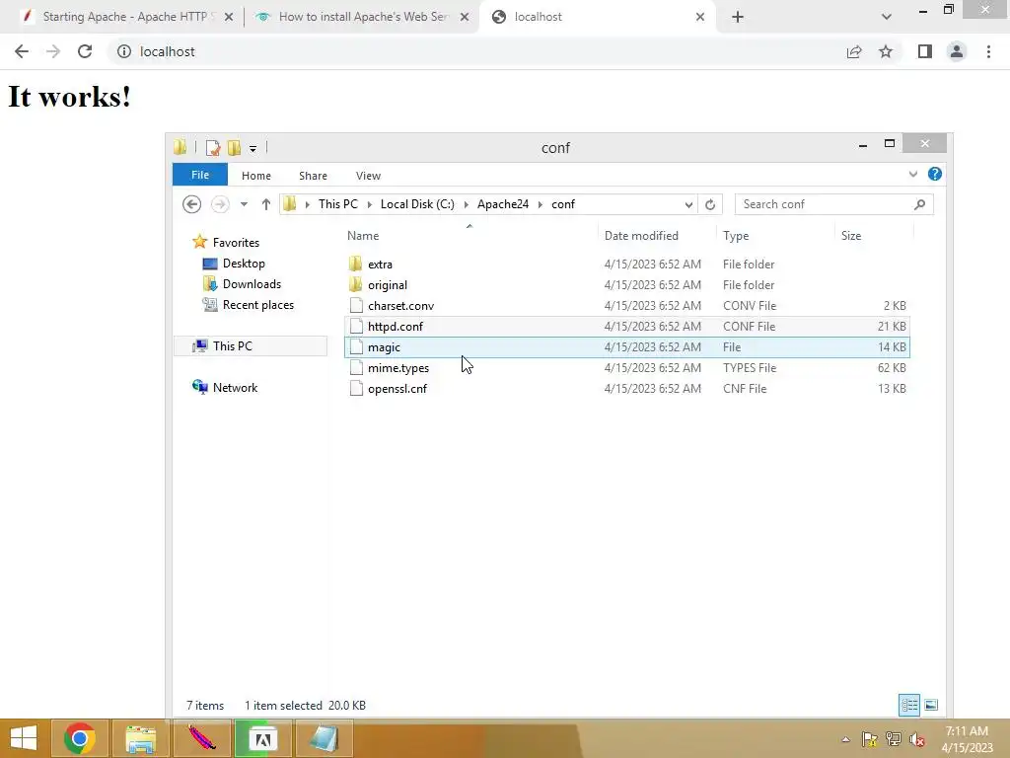Image resolution: width=1010 pixels, height=758 pixels.
Task: Switch to large icons view
Action: (x=931, y=705)
